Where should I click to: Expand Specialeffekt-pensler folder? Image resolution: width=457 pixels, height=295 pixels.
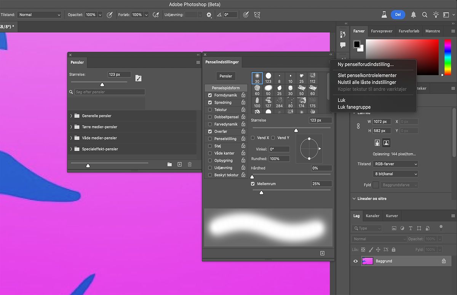71,149
